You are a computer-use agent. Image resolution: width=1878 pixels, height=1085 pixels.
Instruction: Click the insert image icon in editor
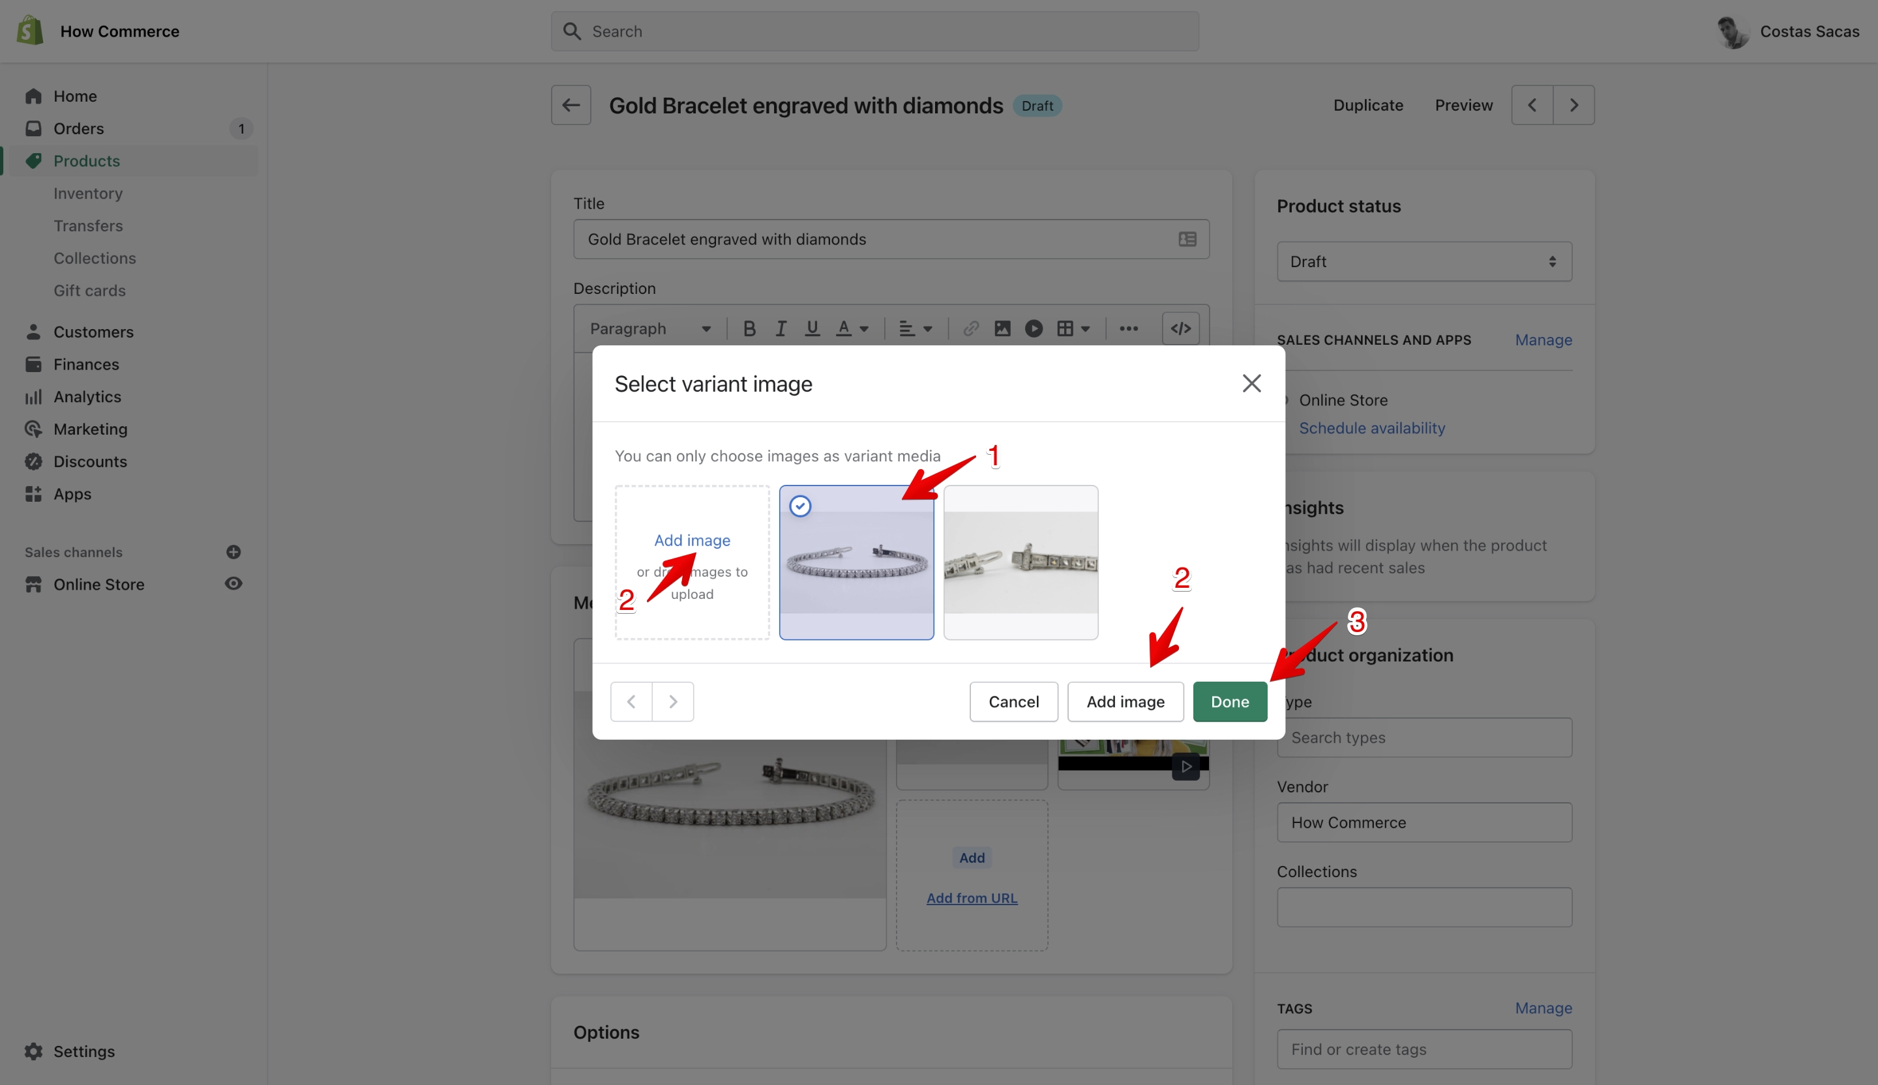coord(1002,328)
